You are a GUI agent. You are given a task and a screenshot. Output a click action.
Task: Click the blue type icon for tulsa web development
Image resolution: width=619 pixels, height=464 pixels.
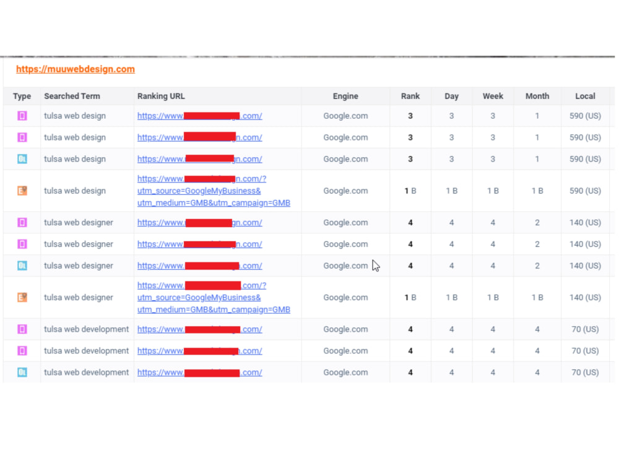pyautogui.click(x=22, y=372)
